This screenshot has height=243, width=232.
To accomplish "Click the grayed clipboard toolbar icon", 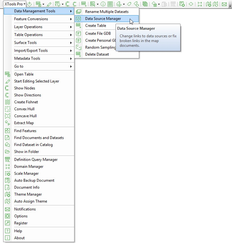I will tap(164, 4).
